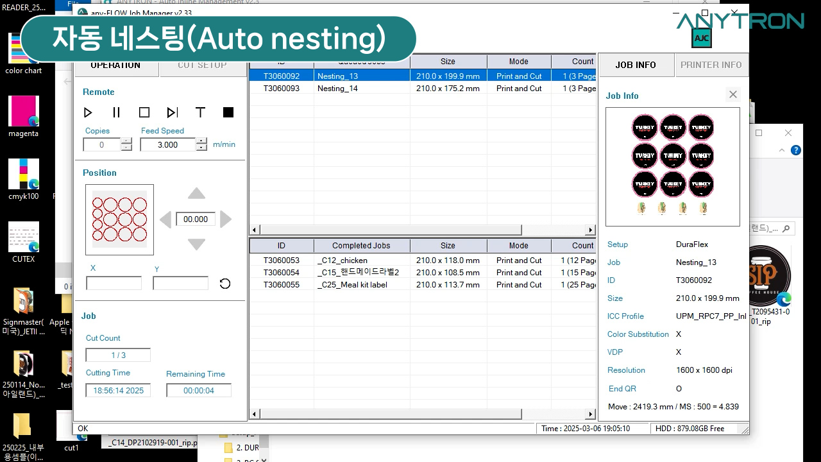Click the Feed Speed value field
Screen dimensions: 821x462
[168, 145]
